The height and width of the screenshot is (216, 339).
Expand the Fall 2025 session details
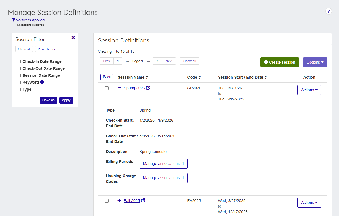(119, 200)
